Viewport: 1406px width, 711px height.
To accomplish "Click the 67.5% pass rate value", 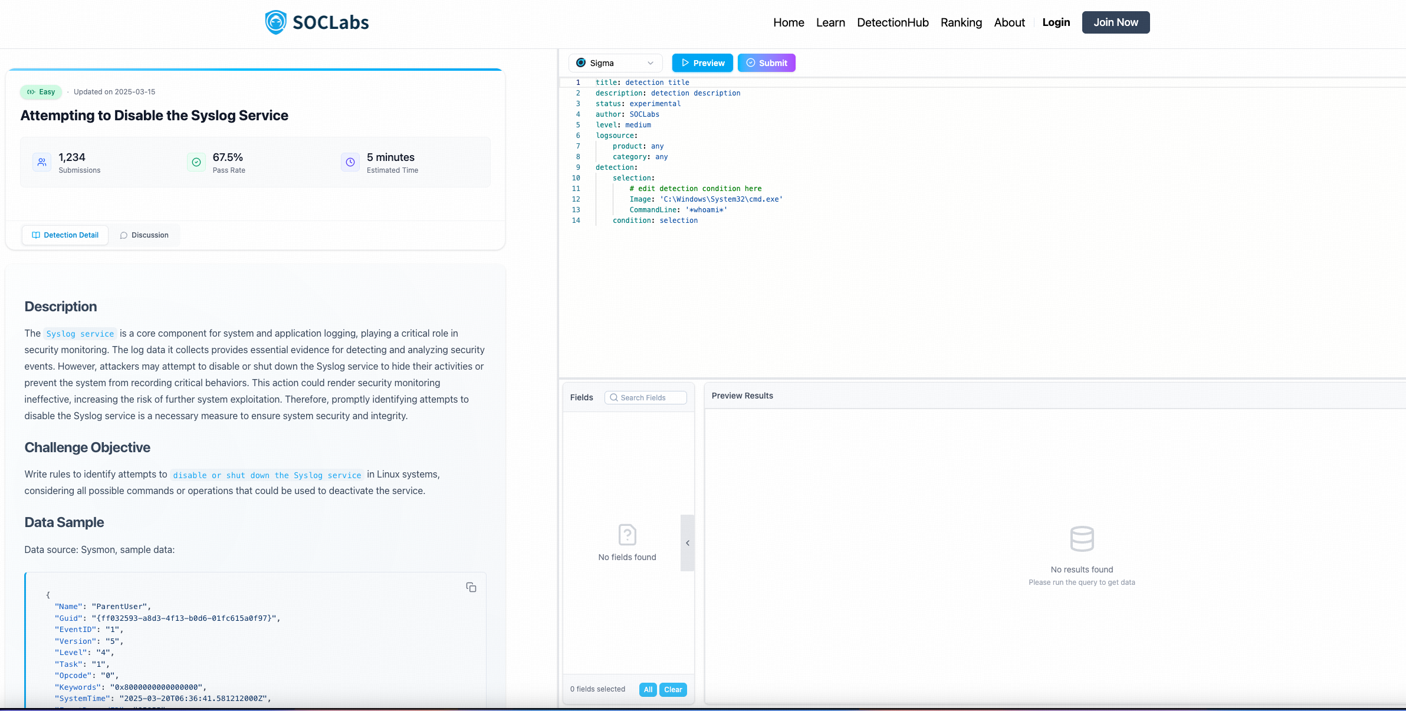I will [x=228, y=157].
